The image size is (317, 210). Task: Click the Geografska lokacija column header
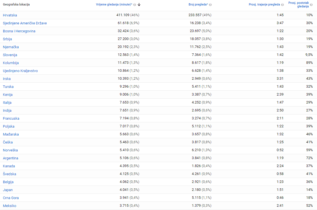pyautogui.click(x=16, y=4)
